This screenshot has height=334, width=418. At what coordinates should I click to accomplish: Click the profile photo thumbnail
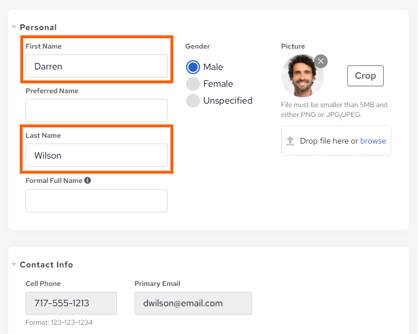coord(302,76)
